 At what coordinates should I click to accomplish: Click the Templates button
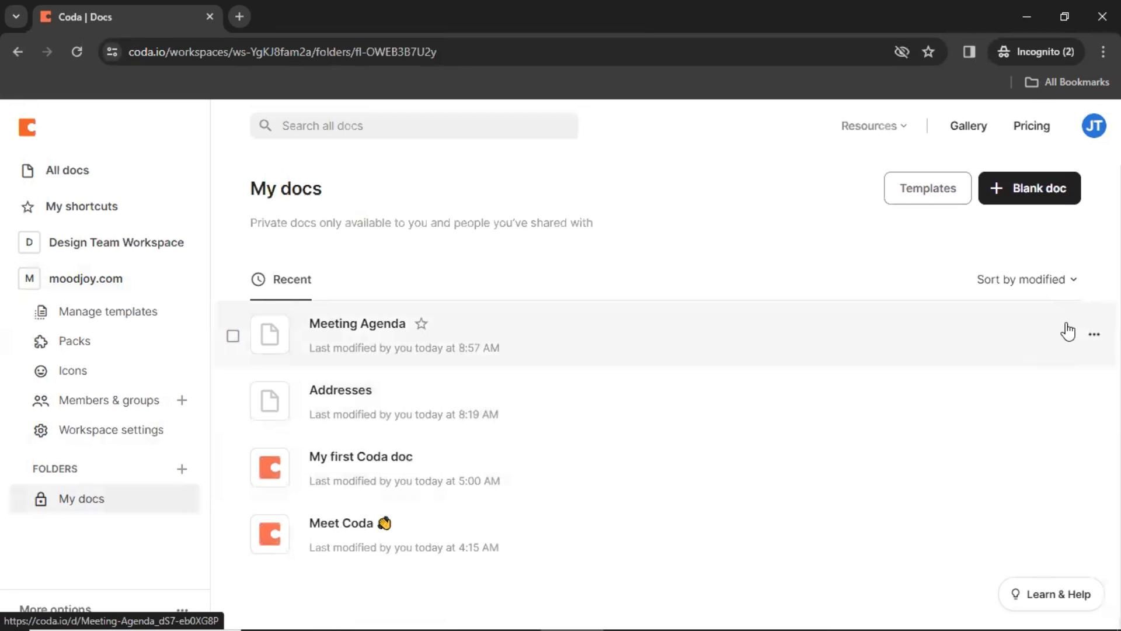(927, 188)
